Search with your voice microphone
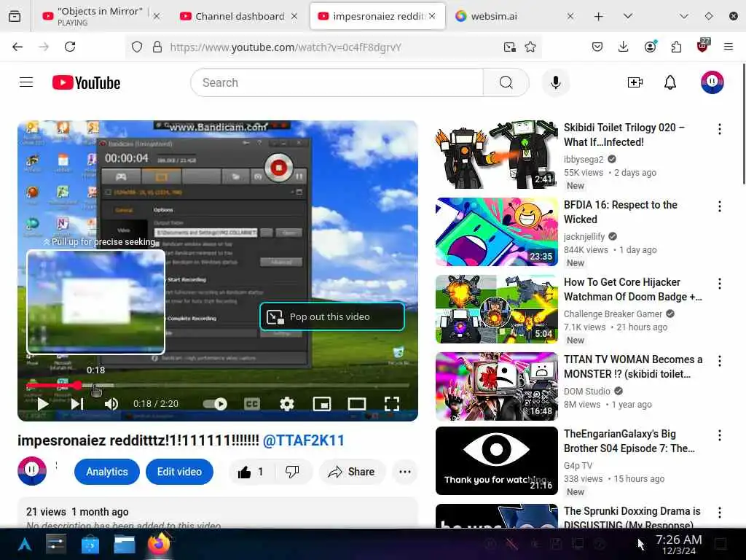The image size is (746, 560). (x=556, y=82)
